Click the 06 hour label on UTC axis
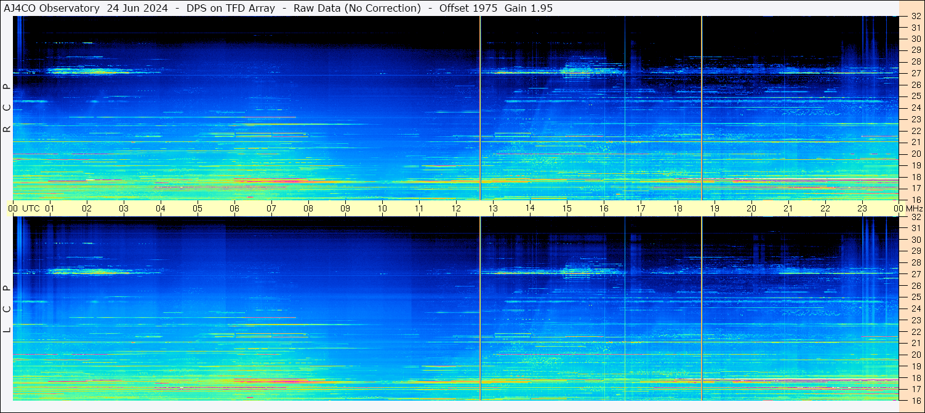 pyautogui.click(x=234, y=208)
